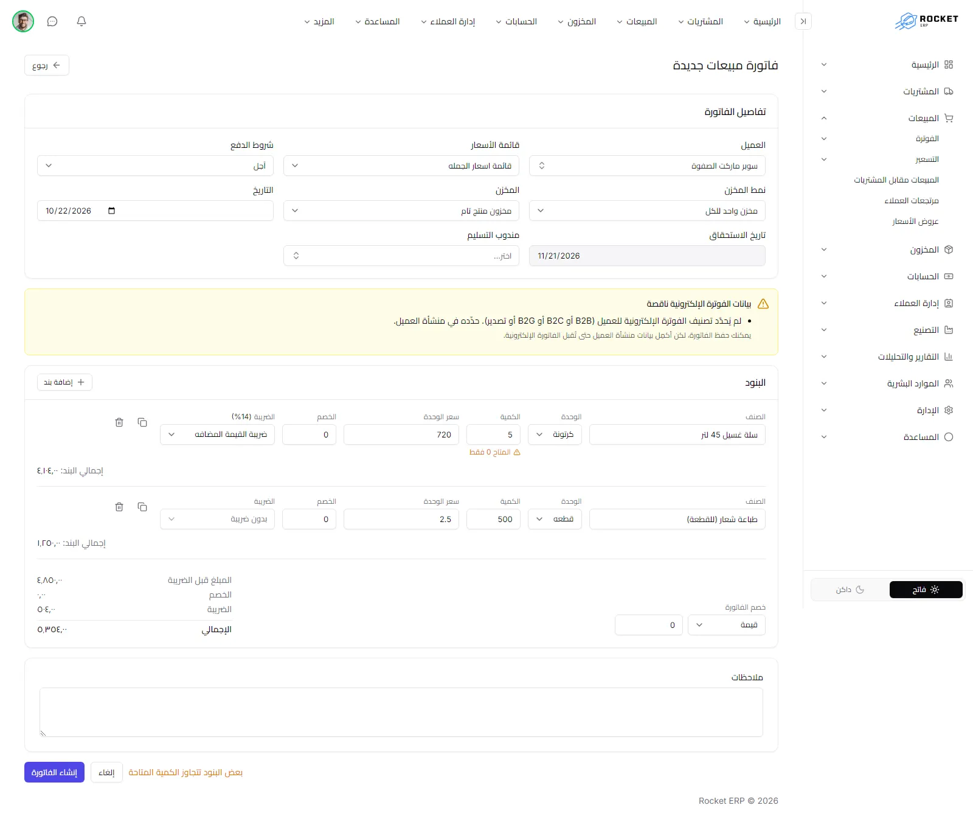Open the user profile avatar
Screen dimensions: 973x819
[23, 21]
